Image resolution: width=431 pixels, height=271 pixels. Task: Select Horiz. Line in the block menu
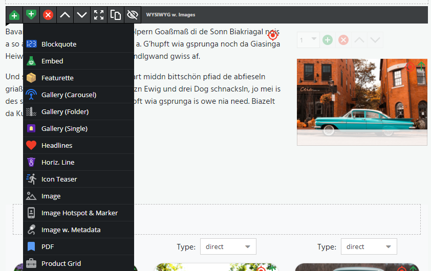click(79, 162)
